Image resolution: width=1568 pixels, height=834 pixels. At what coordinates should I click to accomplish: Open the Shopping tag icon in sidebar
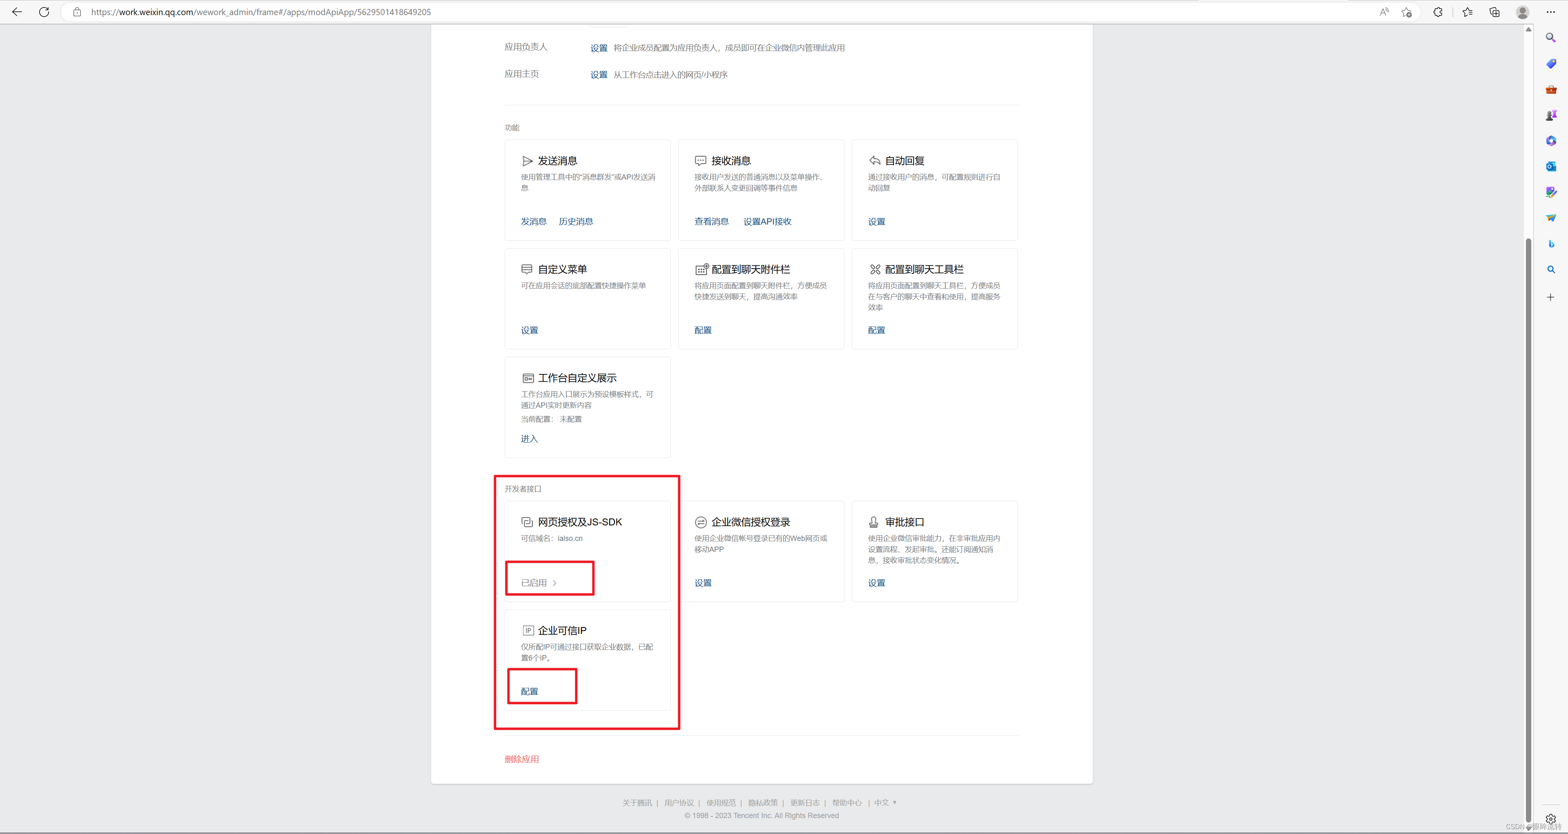click(1551, 63)
